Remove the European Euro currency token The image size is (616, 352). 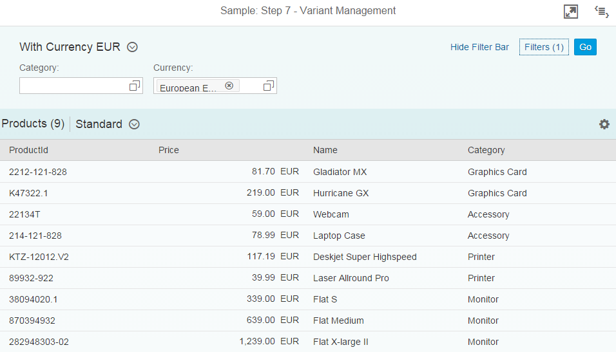(x=229, y=86)
